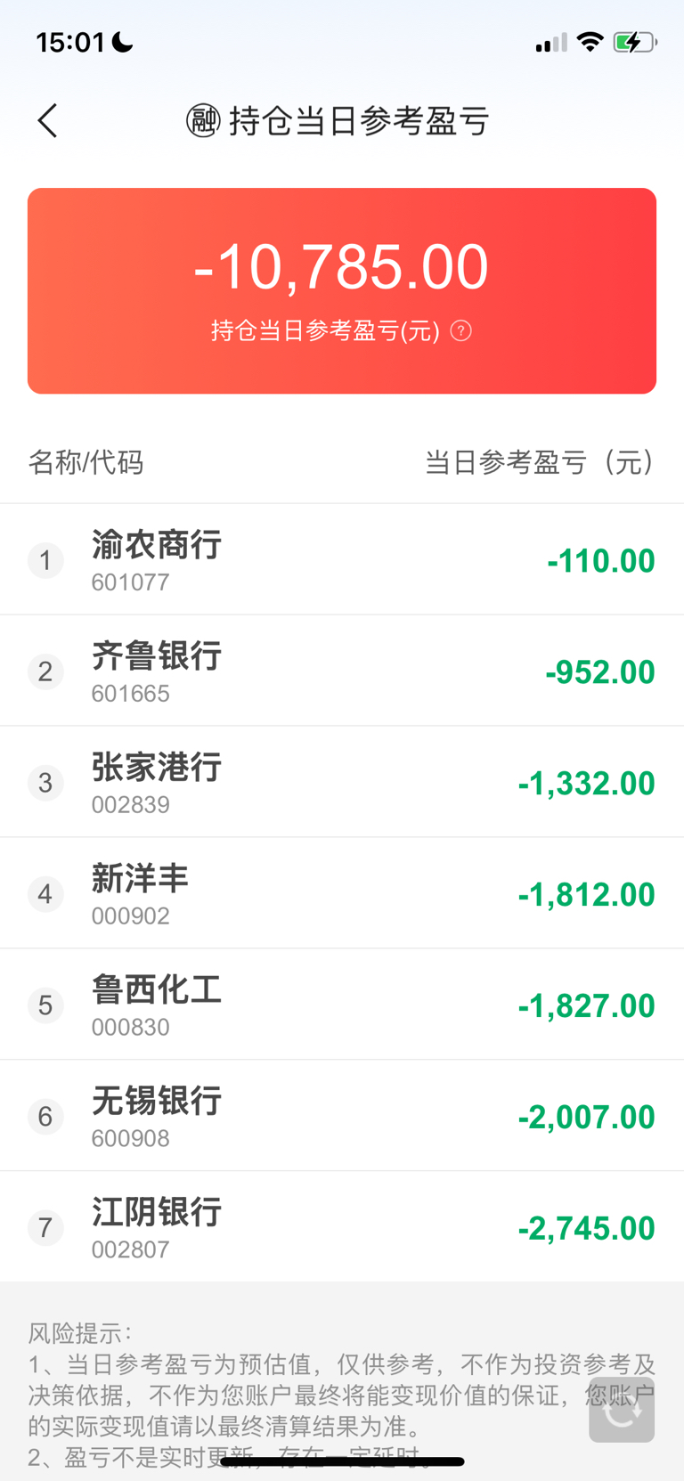Select the 张家港行 002839 row
Viewport: 684px width, 1481px height.
pyautogui.click(x=342, y=782)
